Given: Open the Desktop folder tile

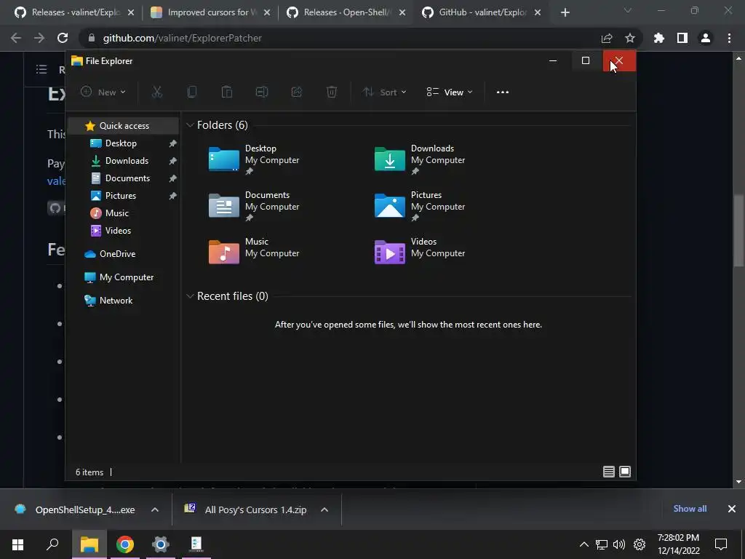Looking at the screenshot, I should 254,159.
